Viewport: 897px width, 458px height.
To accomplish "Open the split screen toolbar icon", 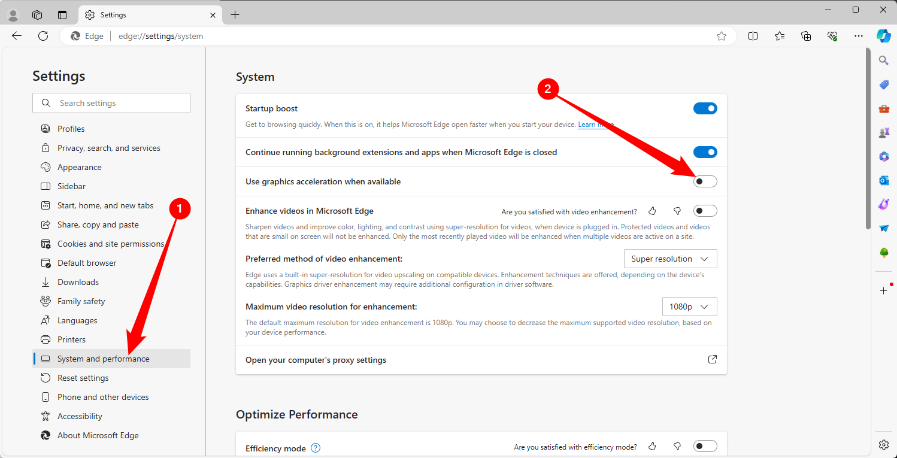I will click(753, 36).
